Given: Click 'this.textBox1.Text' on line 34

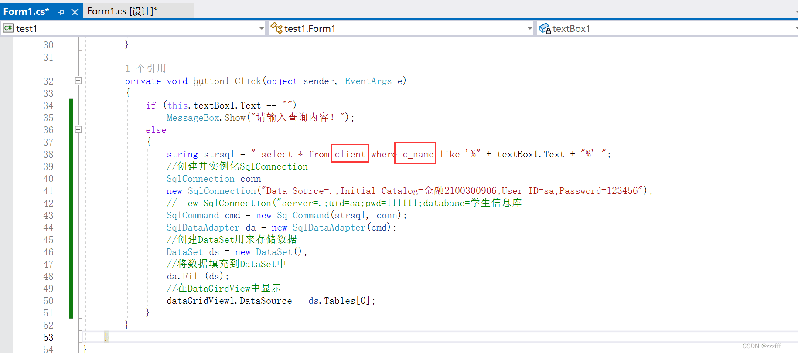Looking at the screenshot, I should click(x=214, y=105).
